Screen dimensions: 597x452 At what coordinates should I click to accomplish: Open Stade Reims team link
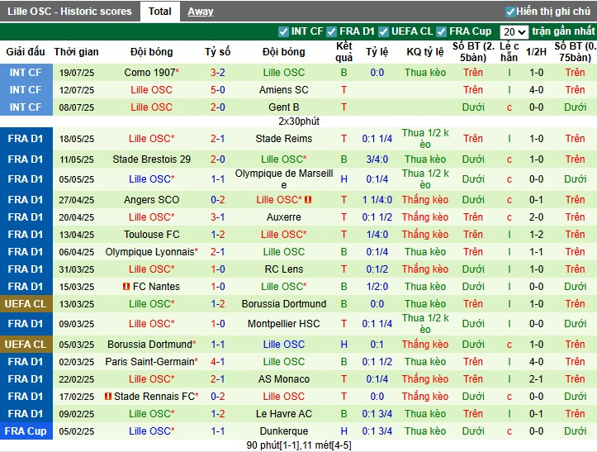point(284,138)
